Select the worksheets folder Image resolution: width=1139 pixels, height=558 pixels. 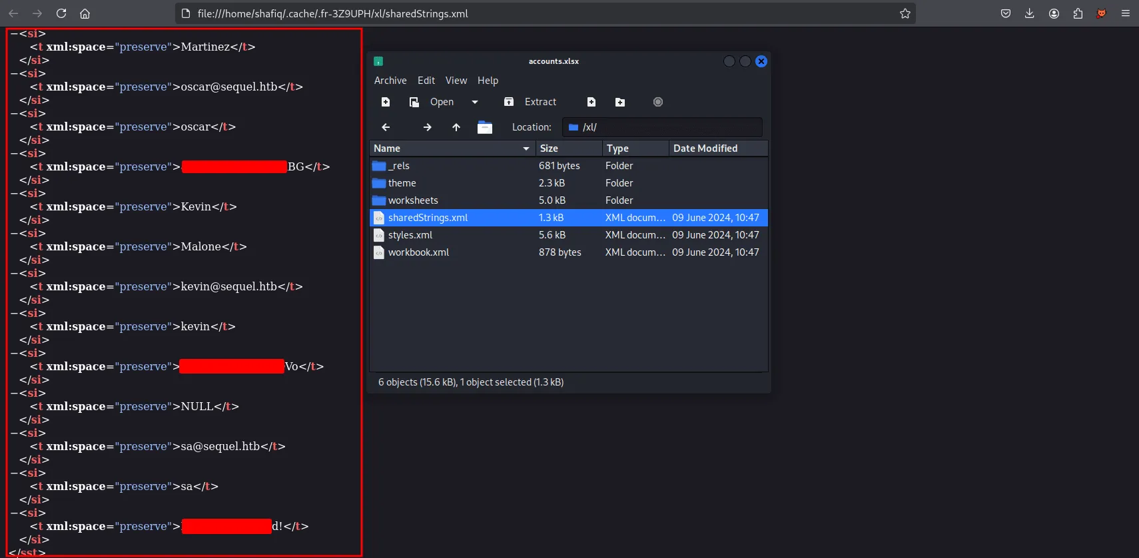coord(413,200)
